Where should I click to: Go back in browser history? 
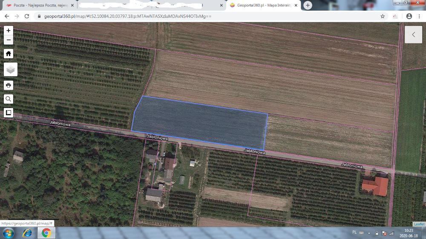point(7,16)
